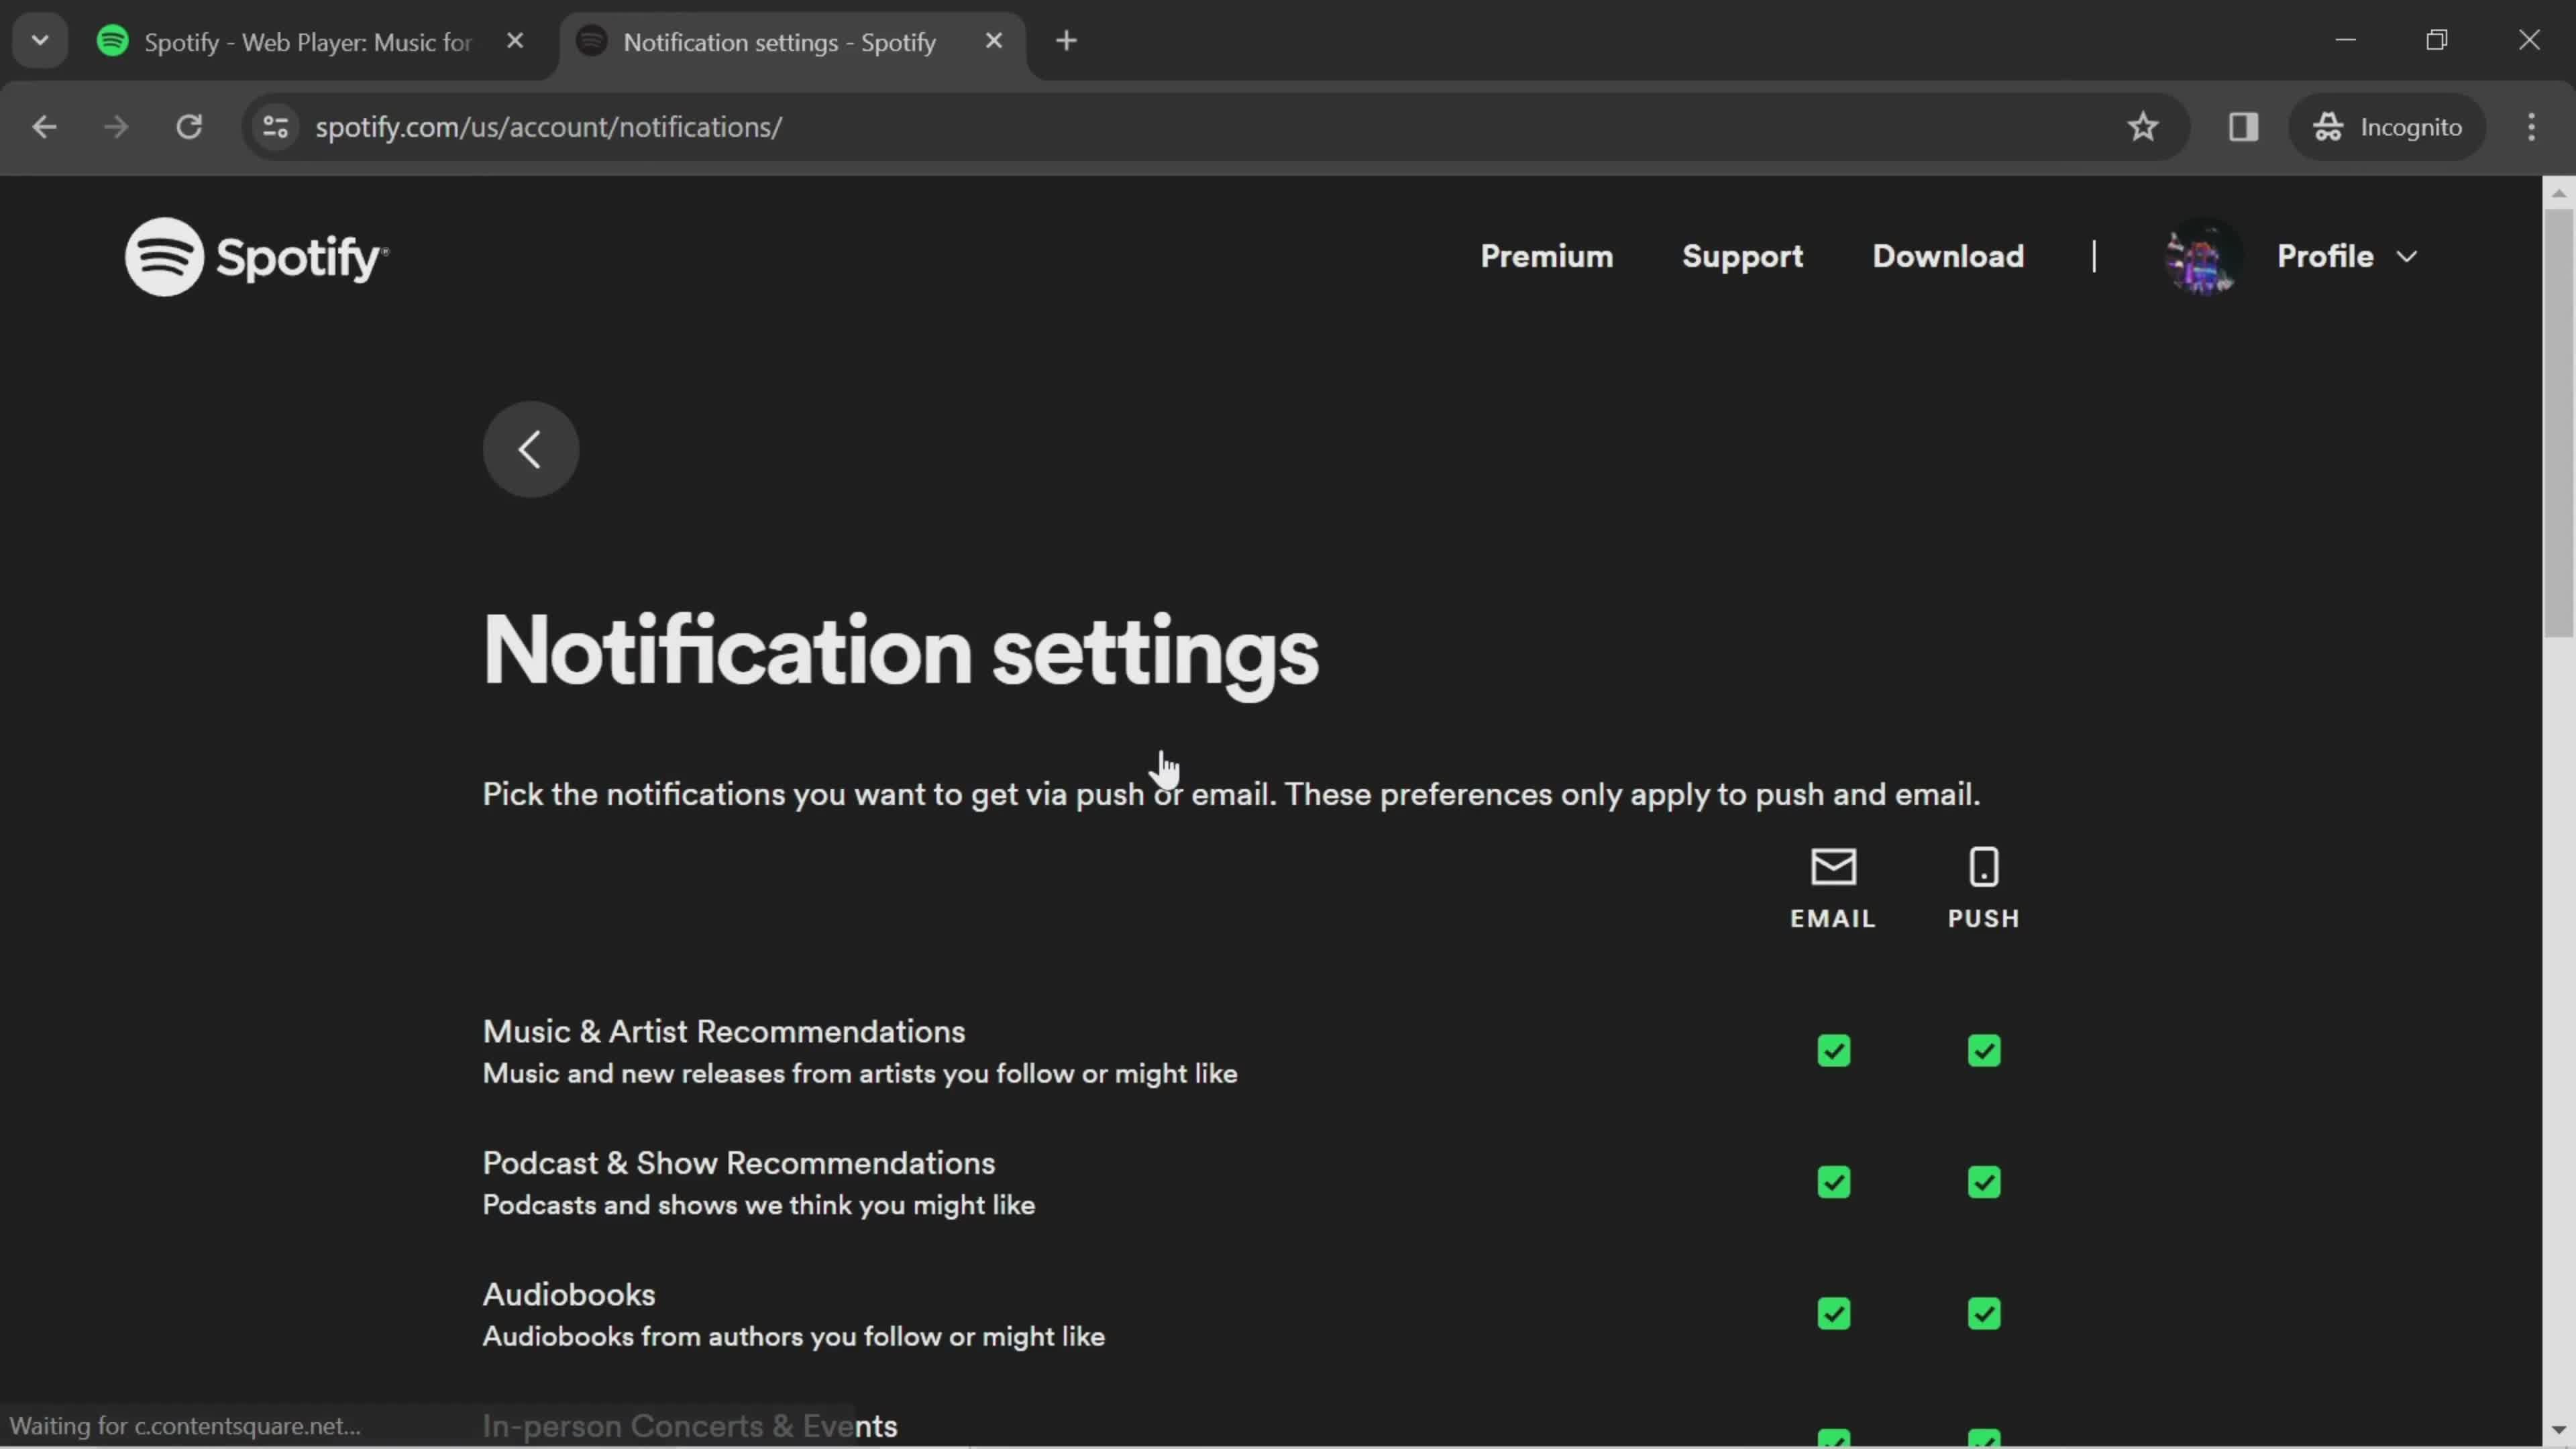Click the browser back arrow

44,127
